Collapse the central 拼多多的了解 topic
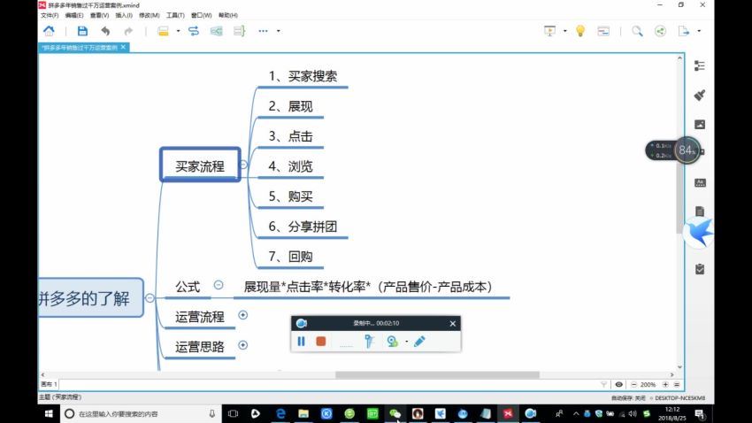The height and width of the screenshot is (423, 752). point(150,298)
